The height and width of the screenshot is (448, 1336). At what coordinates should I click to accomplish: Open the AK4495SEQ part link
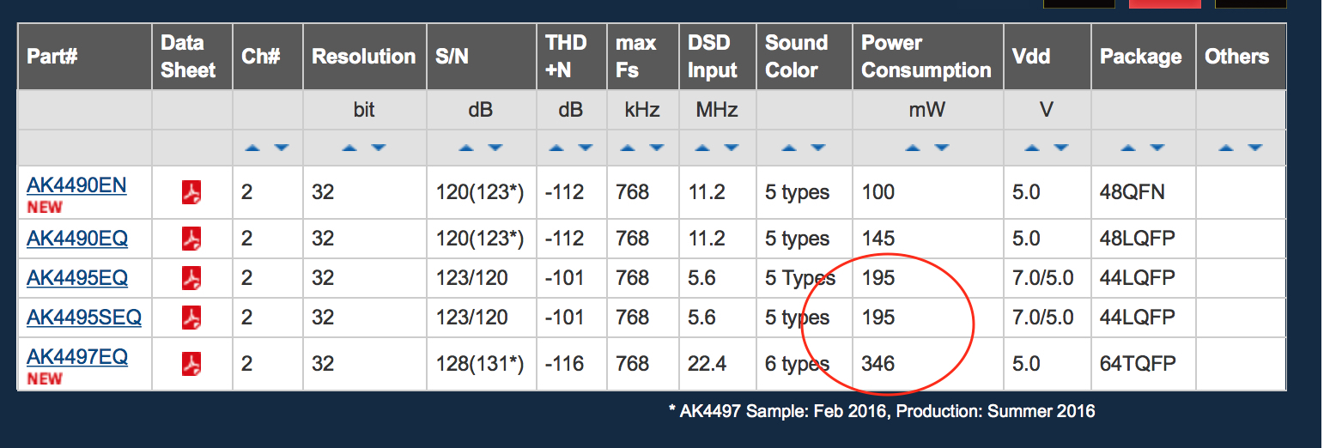pyautogui.click(x=84, y=318)
